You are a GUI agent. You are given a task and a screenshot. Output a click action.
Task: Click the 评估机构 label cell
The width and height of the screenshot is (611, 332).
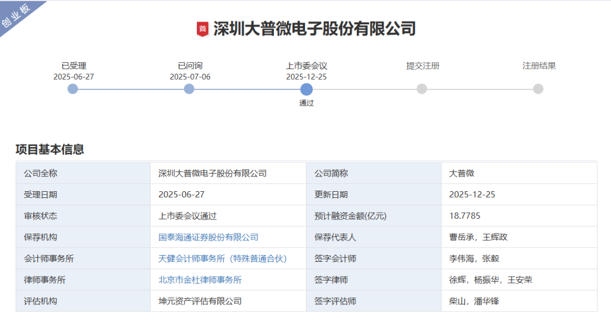click(x=83, y=301)
